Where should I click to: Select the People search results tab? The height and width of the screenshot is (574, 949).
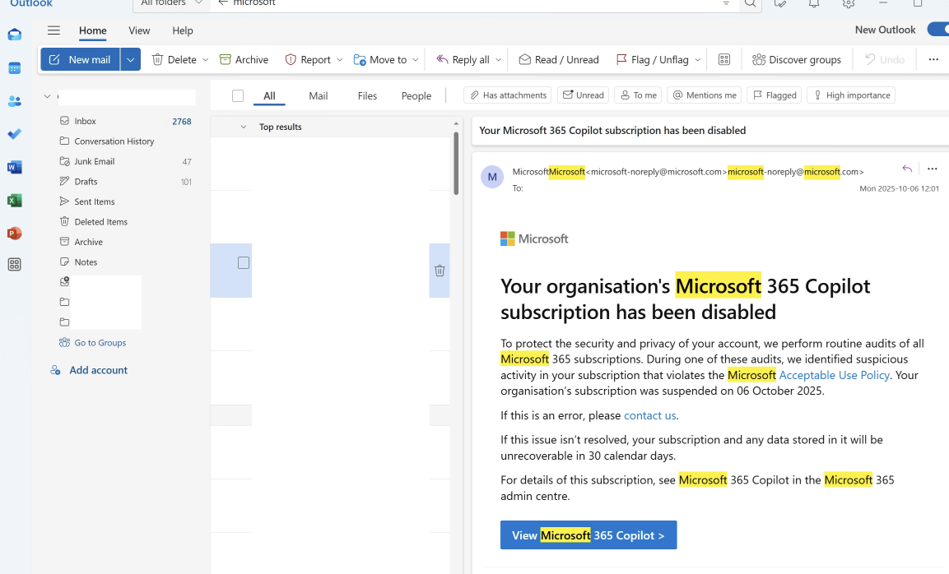pyautogui.click(x=416, y=95)
